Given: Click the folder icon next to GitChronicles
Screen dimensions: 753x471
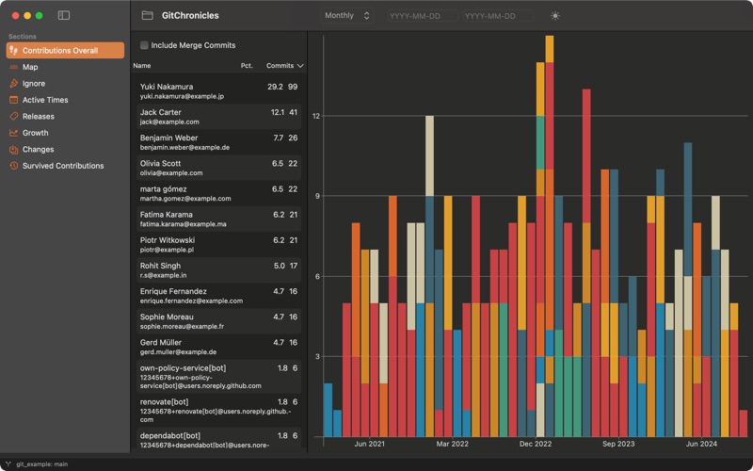Looking at the screenshot, I should 148,15.
